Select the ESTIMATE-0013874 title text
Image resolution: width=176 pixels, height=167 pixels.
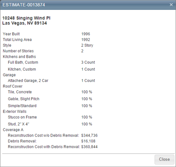(x=24, y=5)
